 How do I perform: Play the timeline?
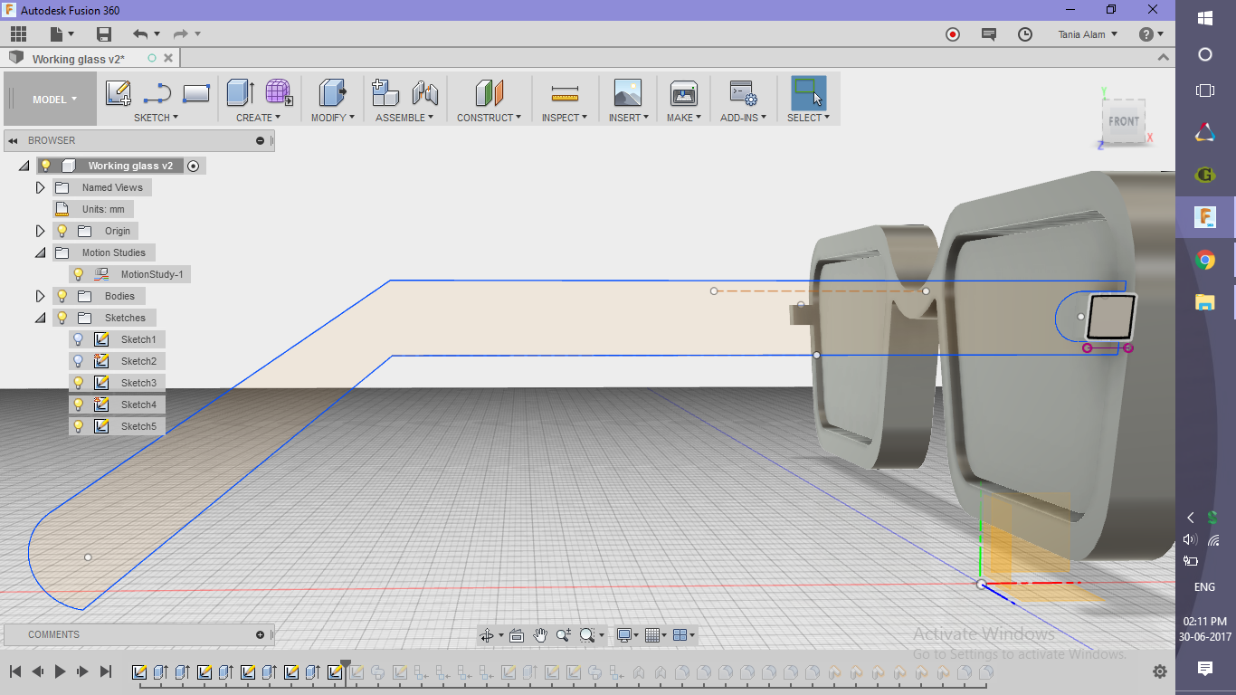pos(61,671)
